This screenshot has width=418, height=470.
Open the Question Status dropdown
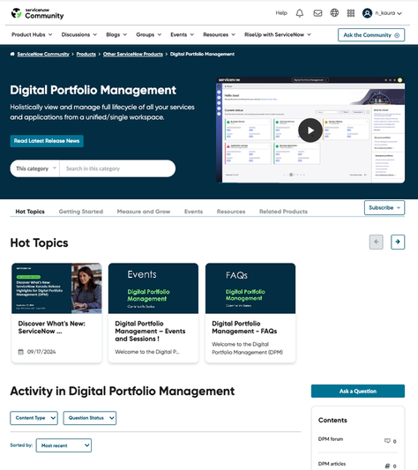tap(90, 418)
